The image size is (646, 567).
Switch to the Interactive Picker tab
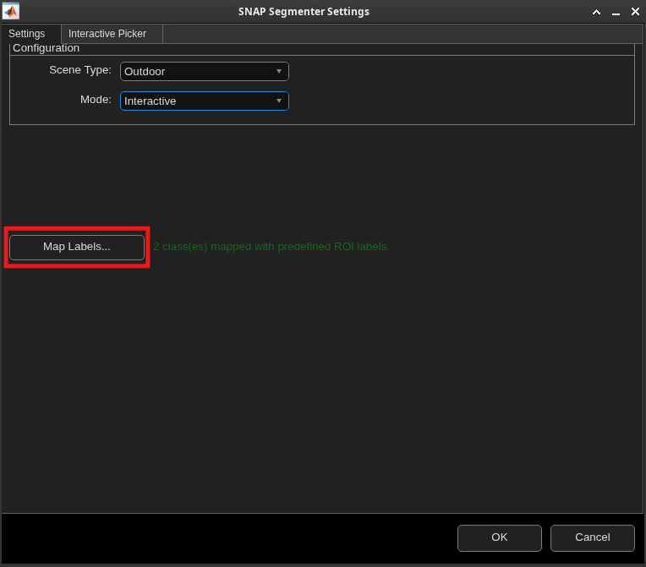112,33
